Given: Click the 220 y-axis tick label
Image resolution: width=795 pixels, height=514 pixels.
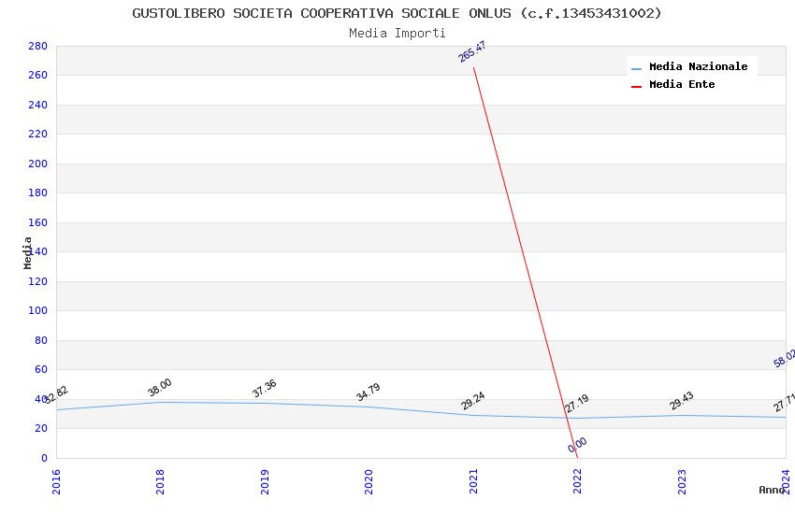Looking at the screenshot, I should (x=37, y=134).
